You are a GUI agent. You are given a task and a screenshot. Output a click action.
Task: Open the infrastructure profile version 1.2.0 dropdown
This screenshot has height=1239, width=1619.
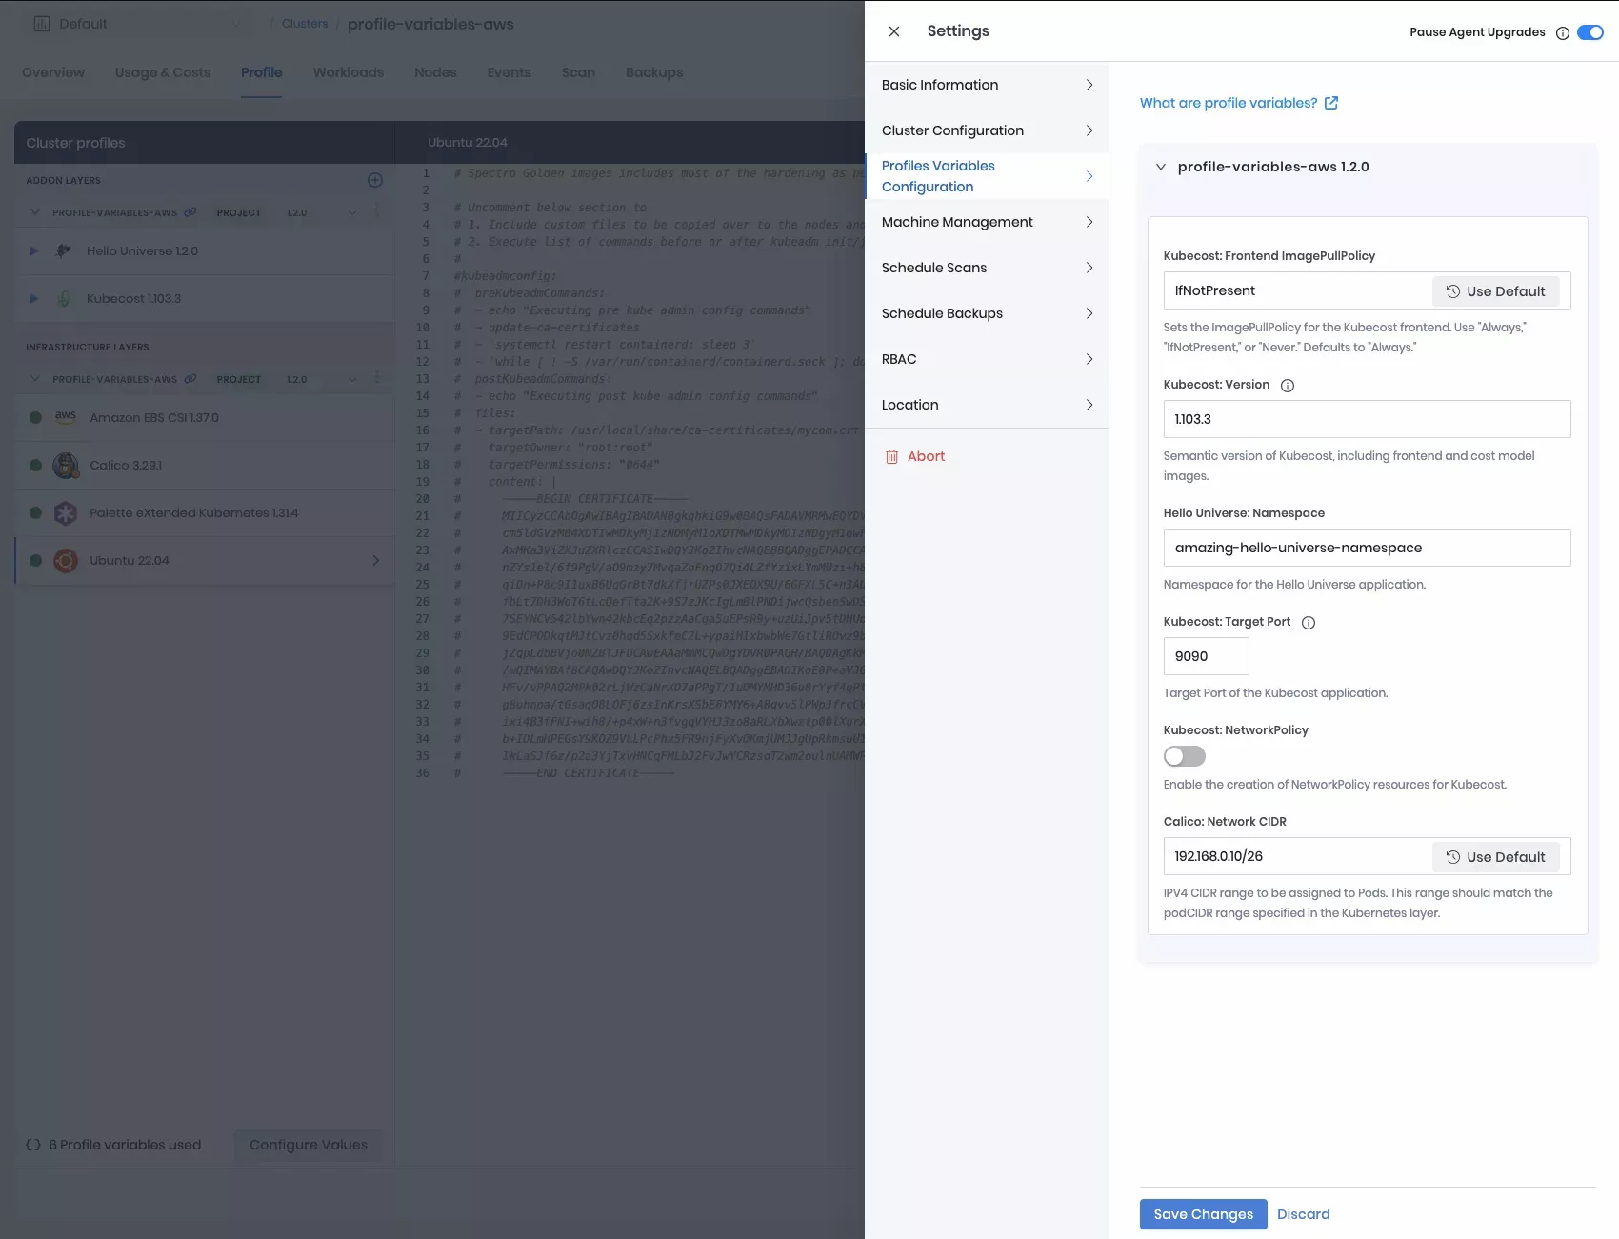322,379
